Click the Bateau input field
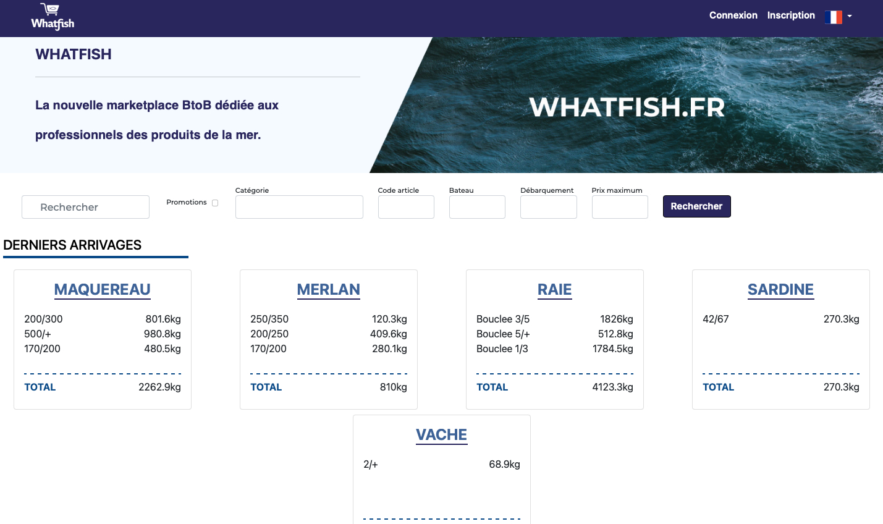The width and height of the screenshot is (883, 524). (x=477, y=207)
